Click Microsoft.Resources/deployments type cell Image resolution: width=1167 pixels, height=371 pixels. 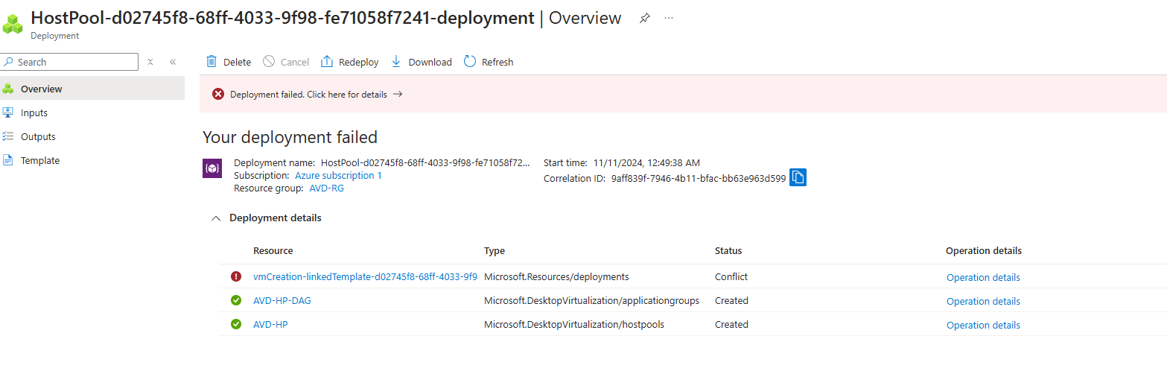(556, 276)
